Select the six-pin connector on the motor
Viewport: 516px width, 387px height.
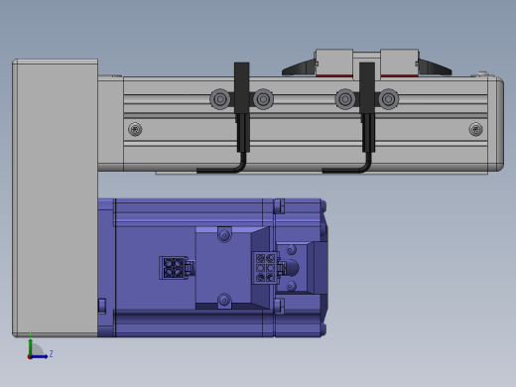click(x=266, y=268)
